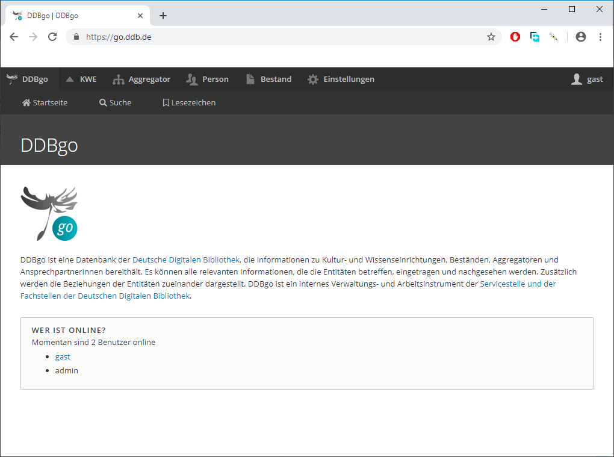Image resolution: width=614 pixels, height=457 pixels.
Task: Click the DDBgo logo image with go badge
Action: tap(49, 214)
